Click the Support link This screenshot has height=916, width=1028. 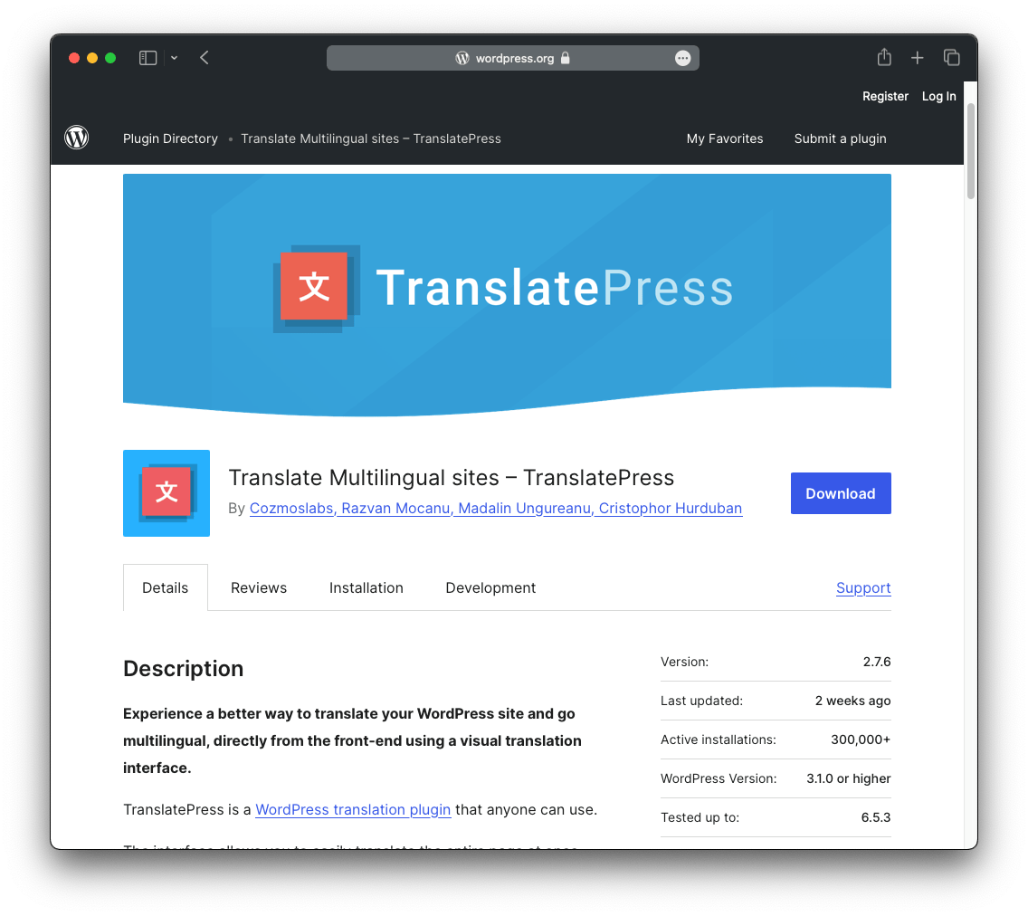(862, 587)
